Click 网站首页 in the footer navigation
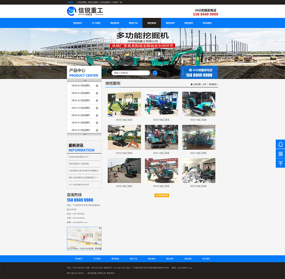The width and height of the screenshot is (285, 279). pyautogui.click(x=78, y=258)
